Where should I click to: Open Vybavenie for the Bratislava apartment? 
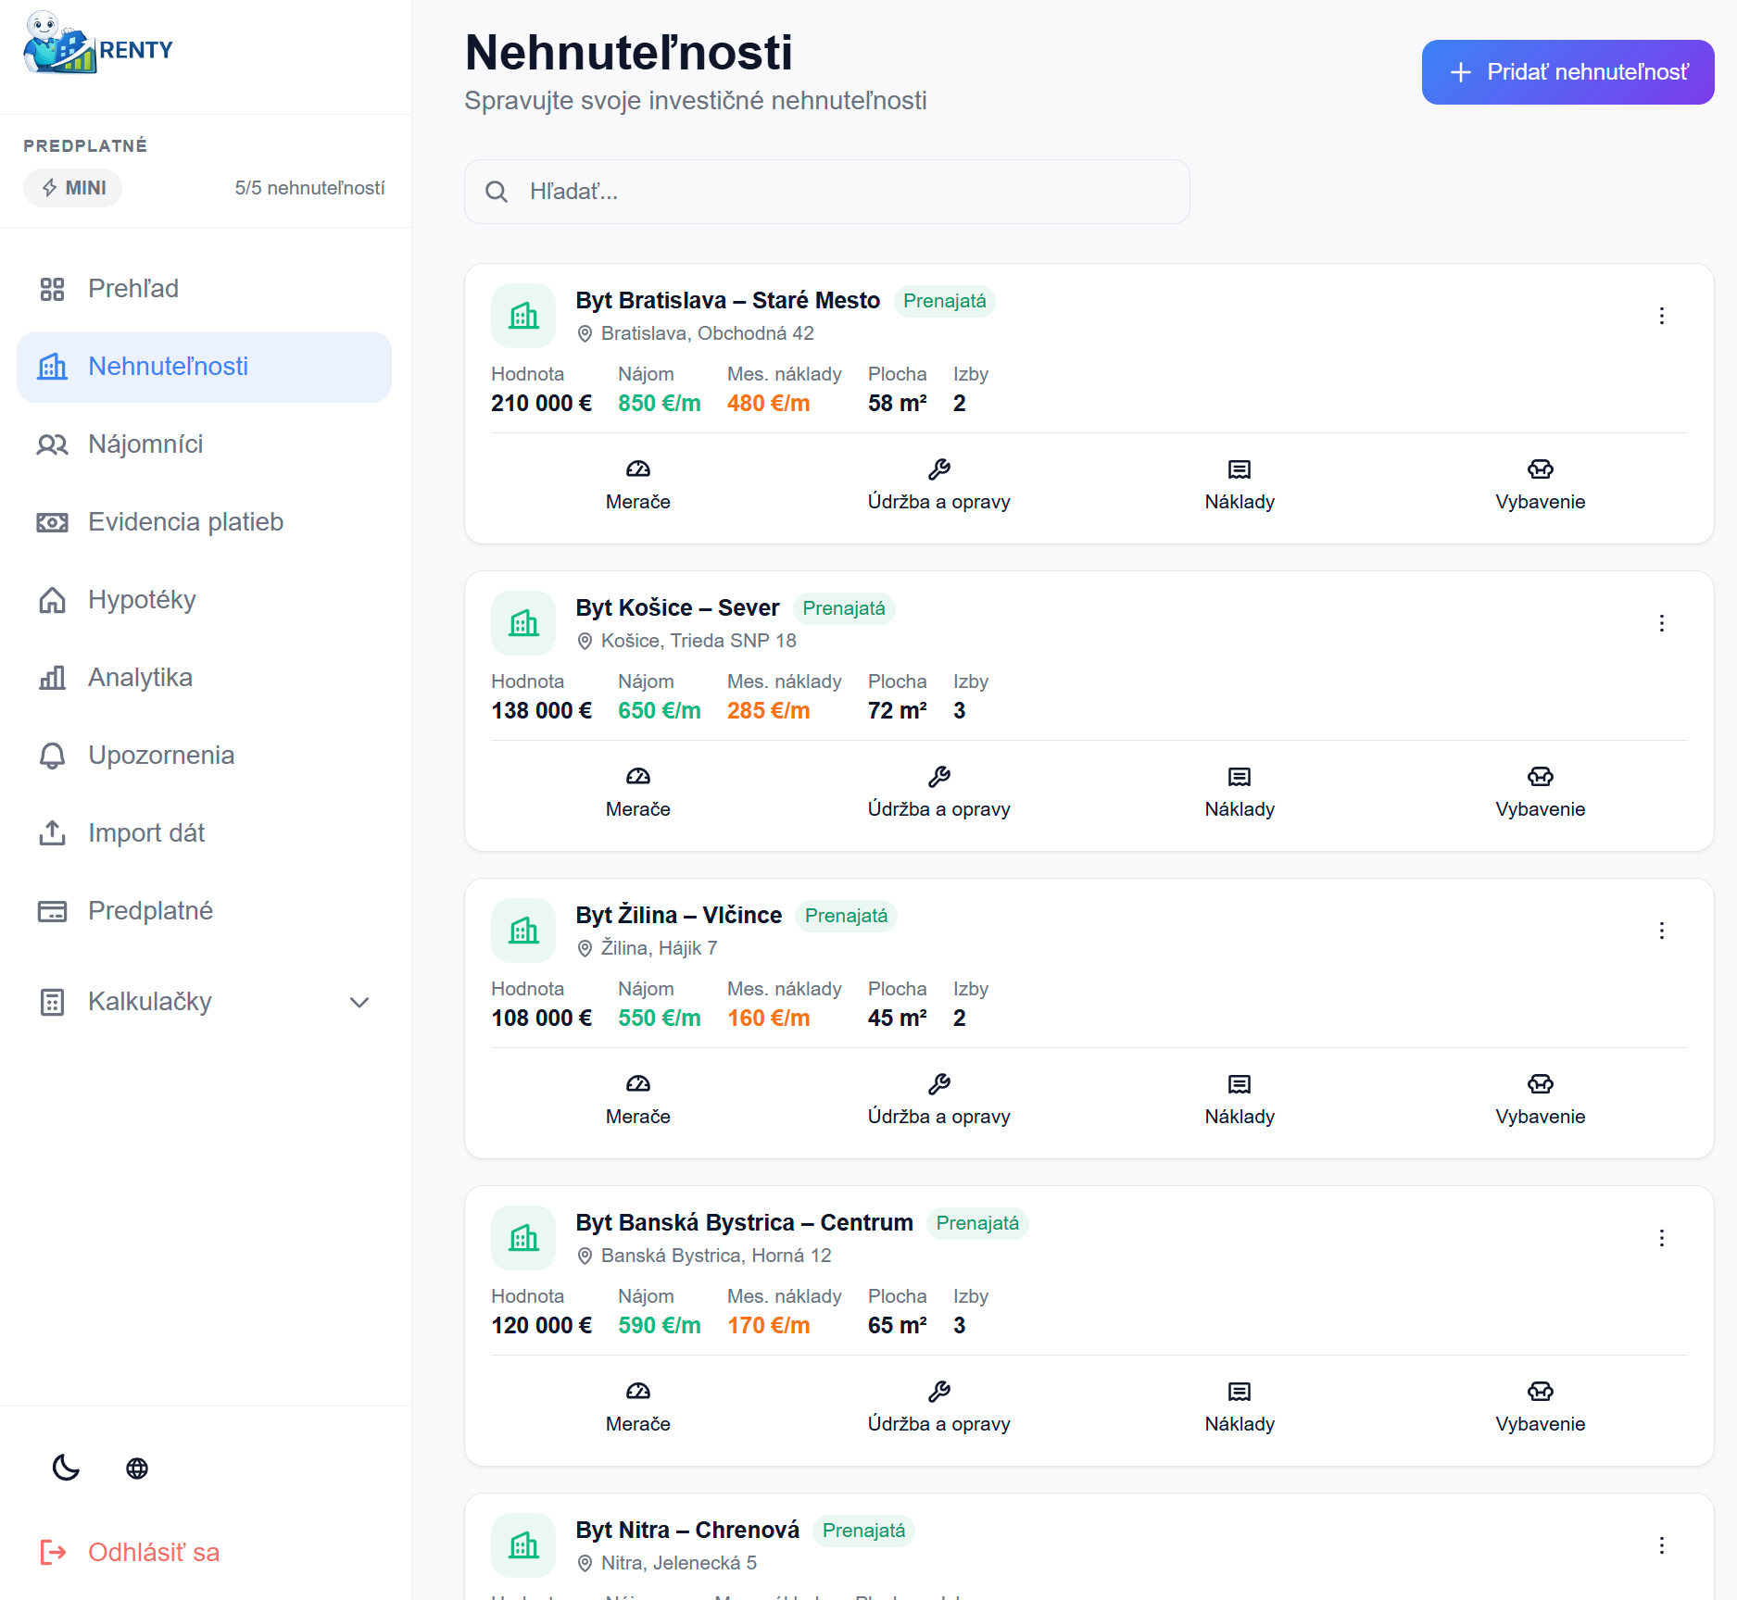(x=1540, y=485)
